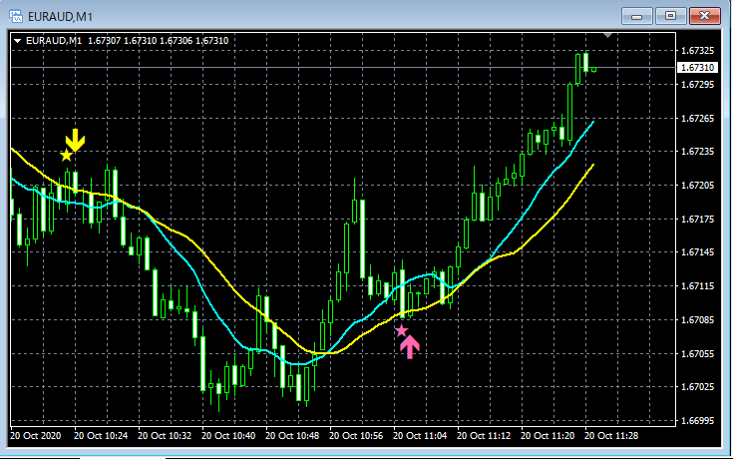Click time axis label 20 Oct 10:32
Viewport: 733px width, 459px height.
point(165,436)
